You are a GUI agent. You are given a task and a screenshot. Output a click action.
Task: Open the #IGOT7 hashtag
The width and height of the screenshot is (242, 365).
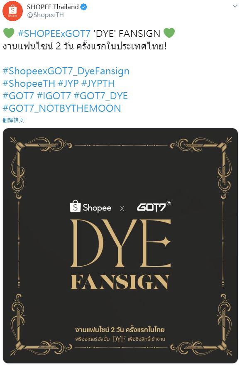point(54,96)
